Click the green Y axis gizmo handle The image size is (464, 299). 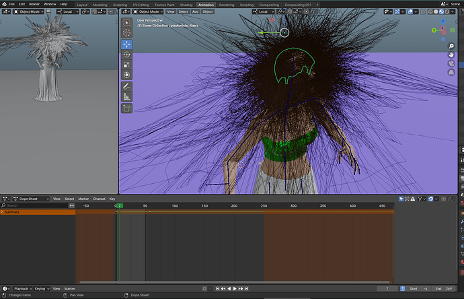434,30
